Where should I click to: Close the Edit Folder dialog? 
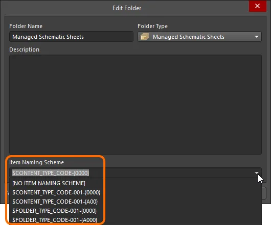(x=257, y=6)
